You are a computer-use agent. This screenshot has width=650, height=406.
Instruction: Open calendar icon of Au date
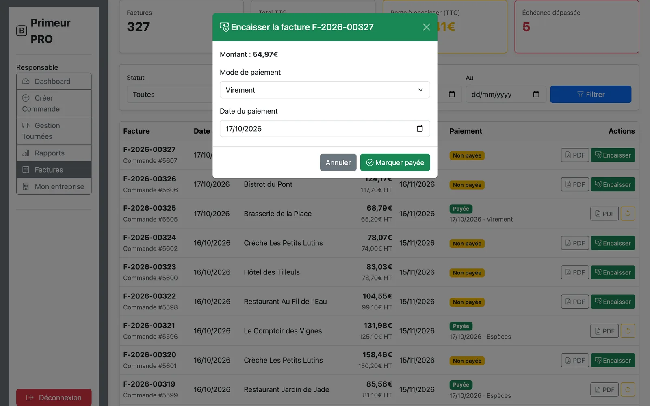pos(536,94)
